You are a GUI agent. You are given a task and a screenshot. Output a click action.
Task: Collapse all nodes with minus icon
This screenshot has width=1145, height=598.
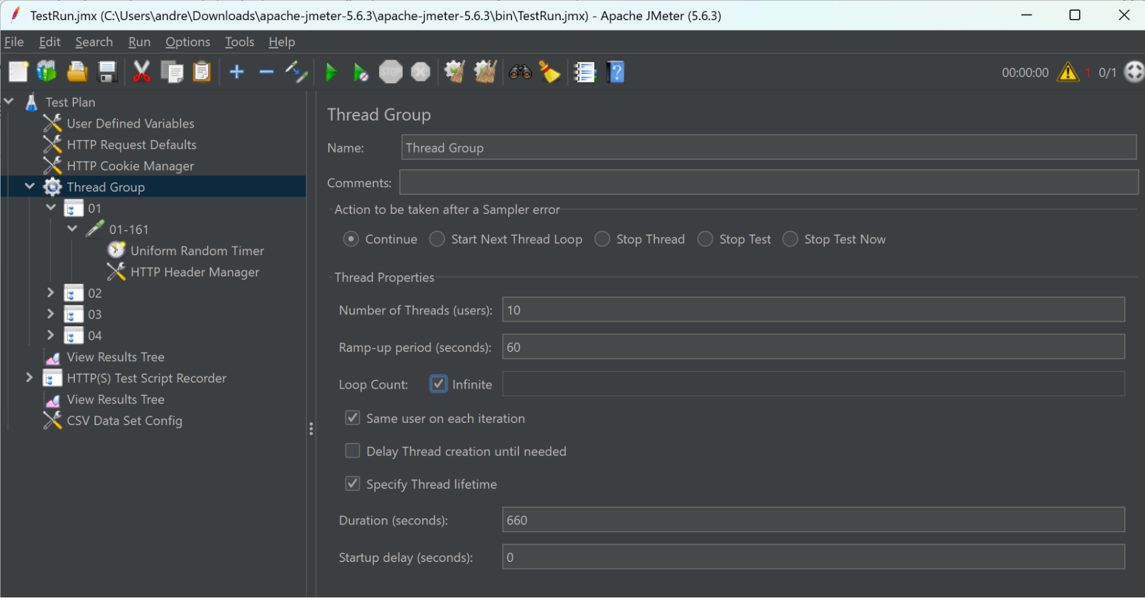pyautogui.click(x=266, y=72)
